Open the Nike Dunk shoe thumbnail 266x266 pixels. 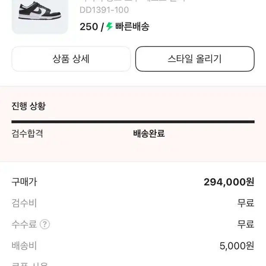(x=40, y=17)
